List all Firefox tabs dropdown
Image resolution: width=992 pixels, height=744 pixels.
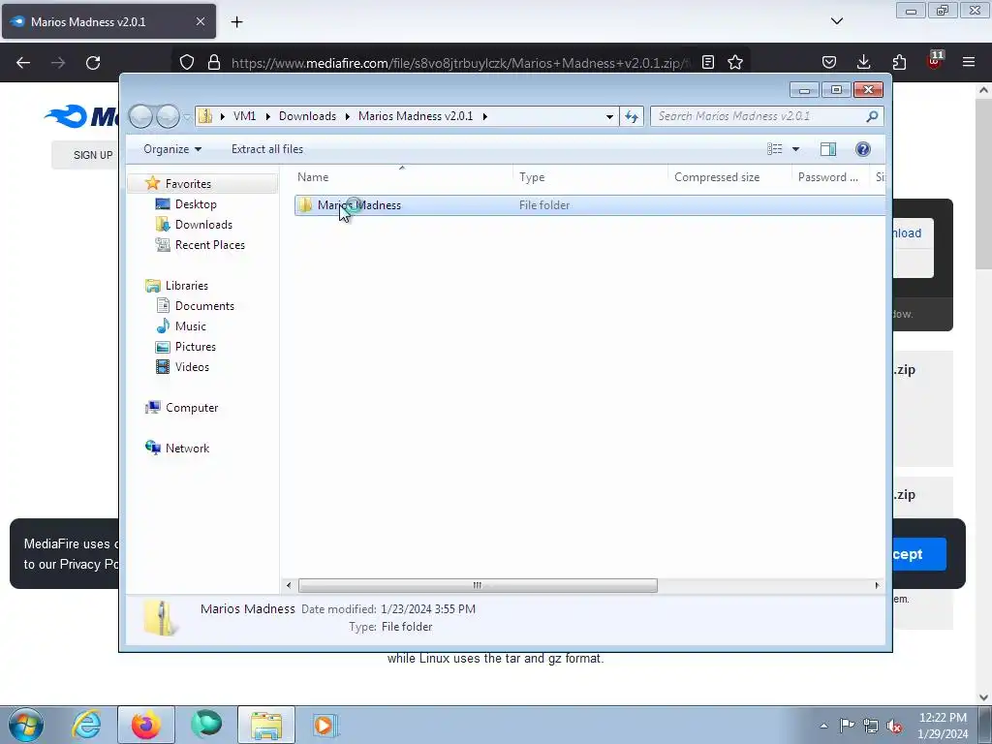tap(836, 21)
